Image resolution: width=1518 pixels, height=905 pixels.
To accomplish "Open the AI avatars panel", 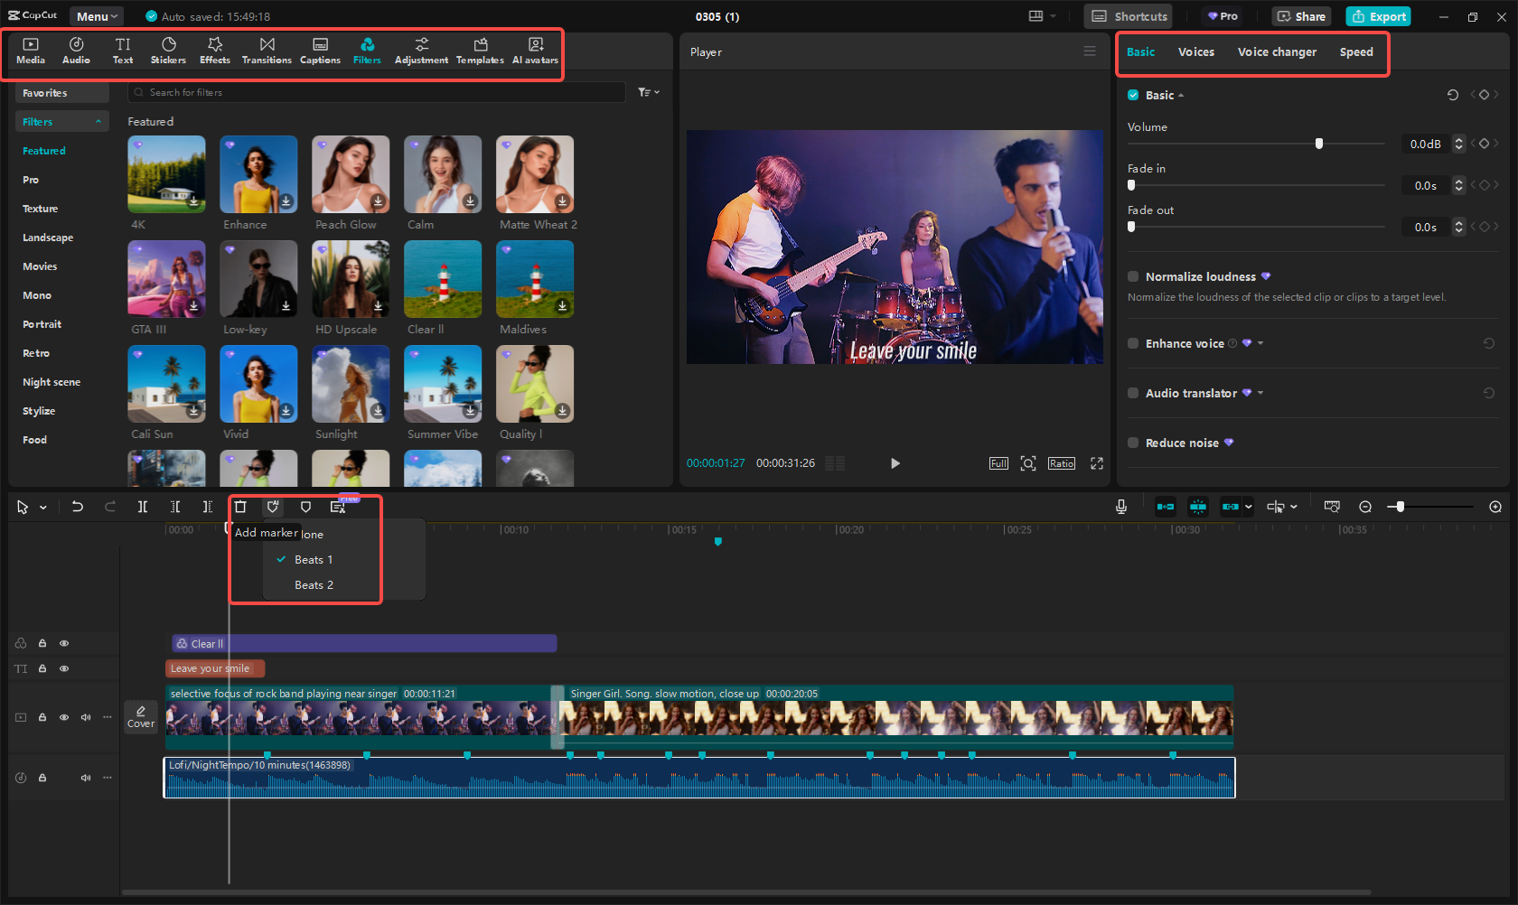I will [535, 50].
